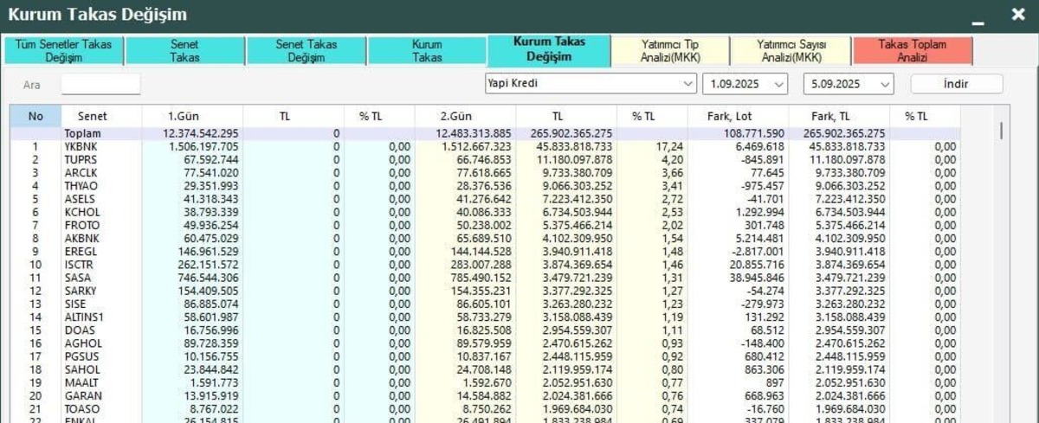Open Yatırımcı Tip Analizi(MKK) tab

671,51
